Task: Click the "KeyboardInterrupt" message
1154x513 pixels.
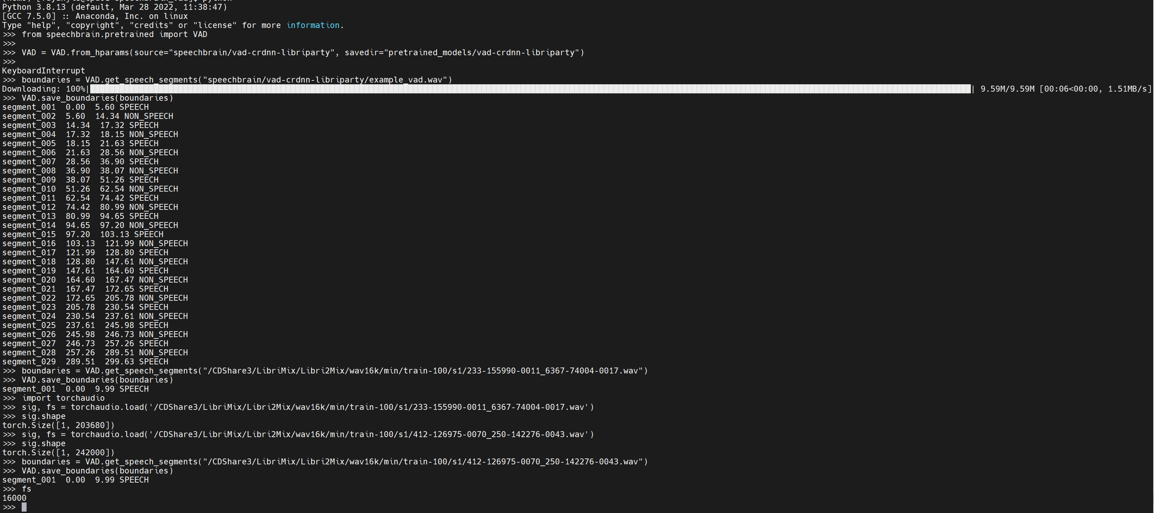Action: [x=43, y=71]
